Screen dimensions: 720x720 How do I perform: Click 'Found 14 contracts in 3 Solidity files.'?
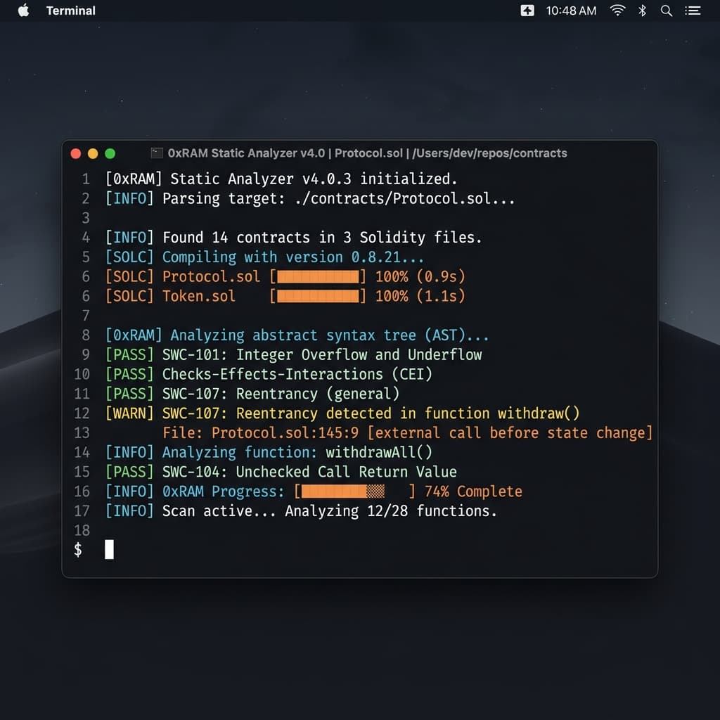coord(322,238)
